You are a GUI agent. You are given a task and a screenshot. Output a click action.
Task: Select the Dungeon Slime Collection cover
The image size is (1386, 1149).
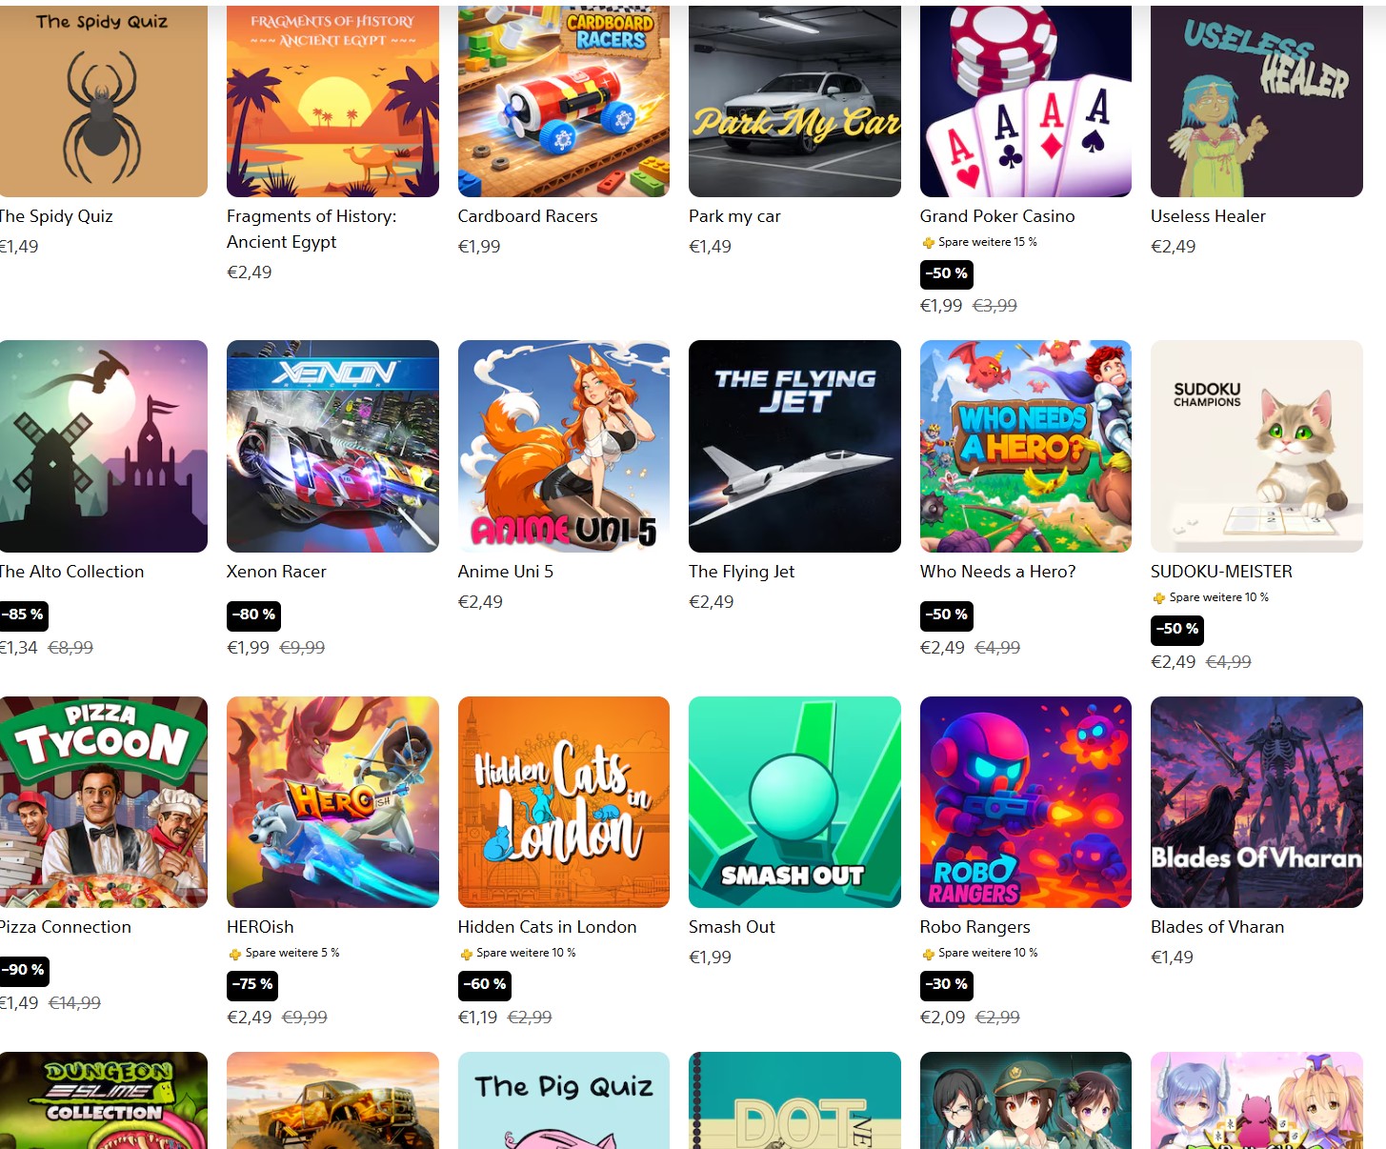pos(103,1100)
